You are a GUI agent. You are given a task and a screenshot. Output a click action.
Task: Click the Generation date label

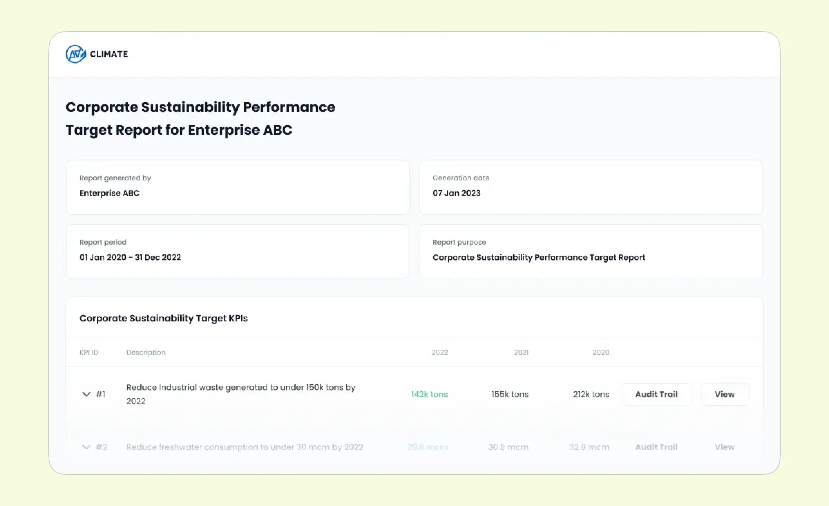pos(461,178)
